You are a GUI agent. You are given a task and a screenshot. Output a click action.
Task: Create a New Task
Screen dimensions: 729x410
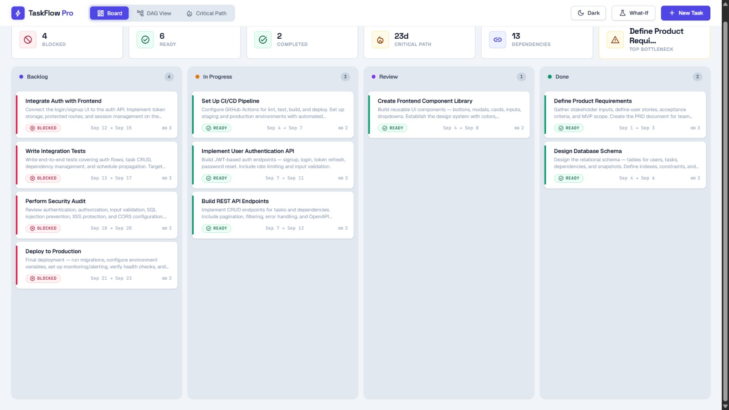tap(686, 13)
